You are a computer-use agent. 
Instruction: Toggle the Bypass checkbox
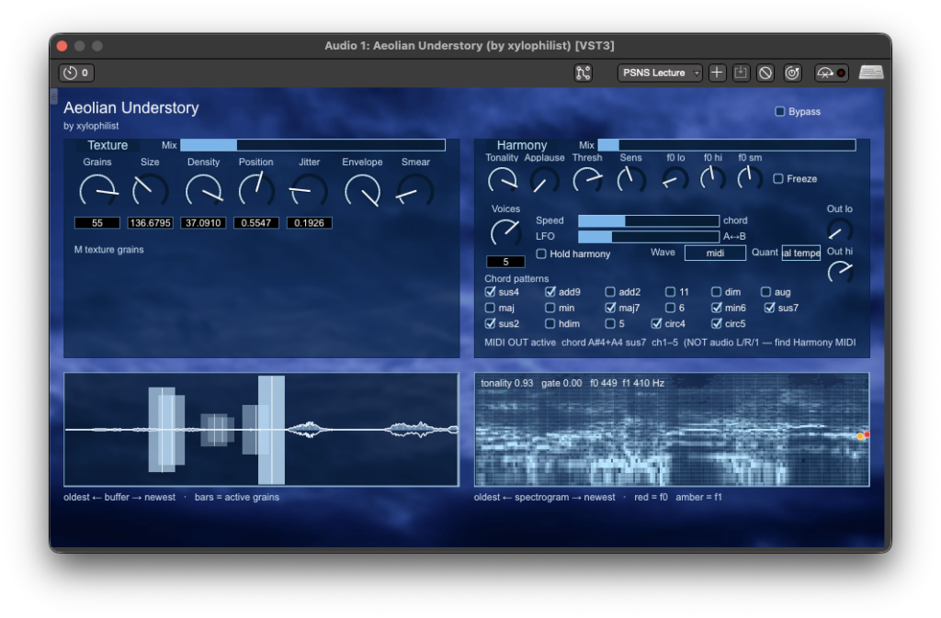click(779, 111)
